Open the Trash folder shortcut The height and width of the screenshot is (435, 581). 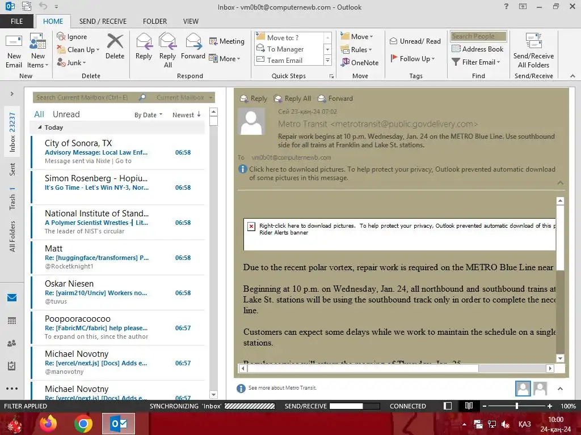[12, 199]
